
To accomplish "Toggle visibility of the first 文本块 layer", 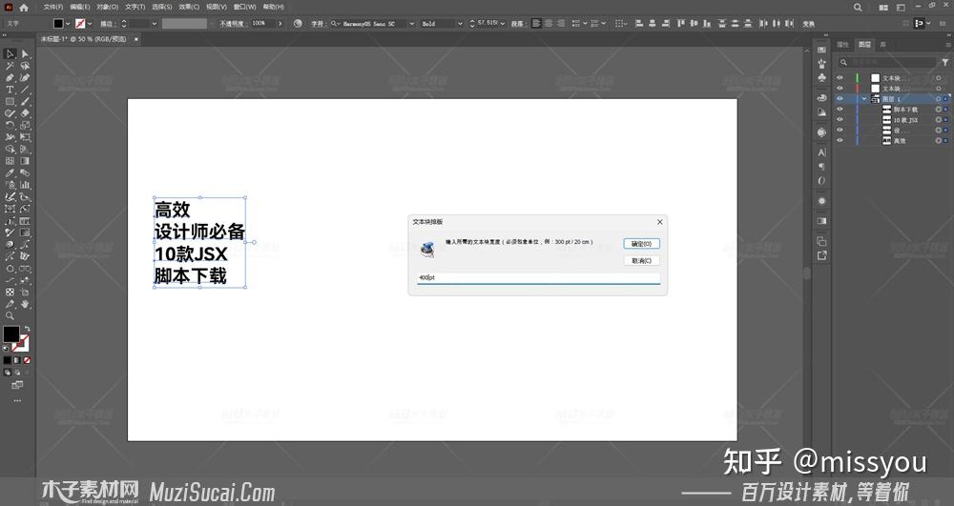I will click(x=840, y=78).
